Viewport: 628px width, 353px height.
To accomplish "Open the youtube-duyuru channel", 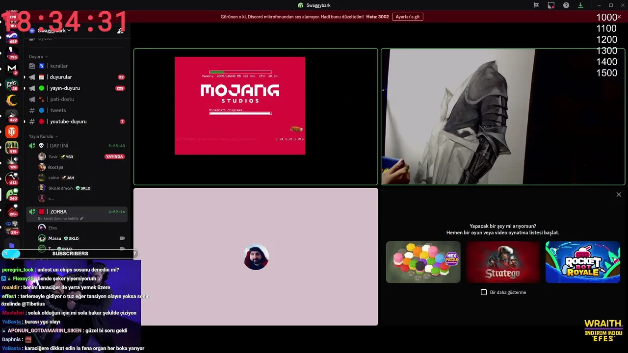I will click(x=77, y=122).
